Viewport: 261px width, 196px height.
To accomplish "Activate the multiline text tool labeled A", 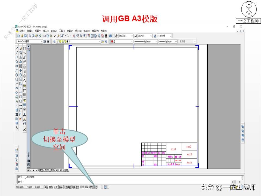I will 17,127.
